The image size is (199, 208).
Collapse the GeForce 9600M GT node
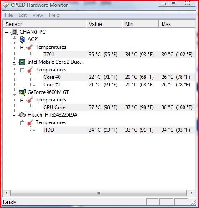tap(14, 93)
